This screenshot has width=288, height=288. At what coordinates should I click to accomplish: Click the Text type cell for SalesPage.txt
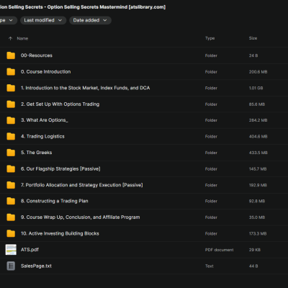tap(210, 266)
